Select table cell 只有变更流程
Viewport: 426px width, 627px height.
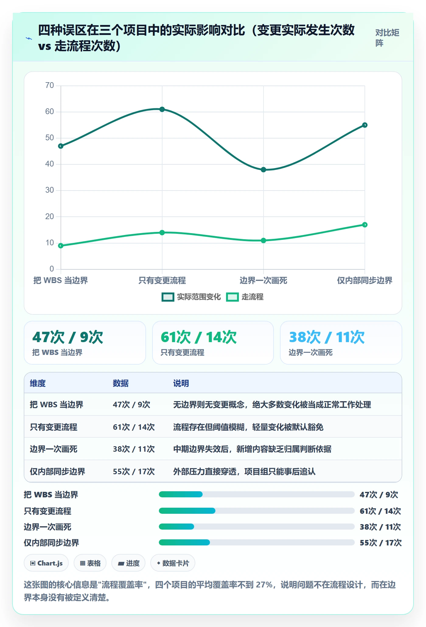point(54,427)
